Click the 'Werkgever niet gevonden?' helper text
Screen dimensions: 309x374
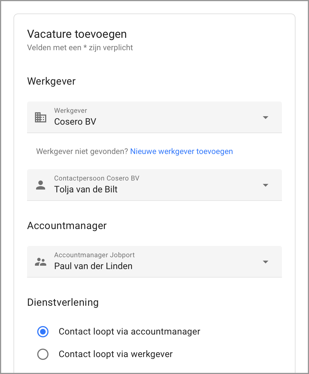pos(82,151)
